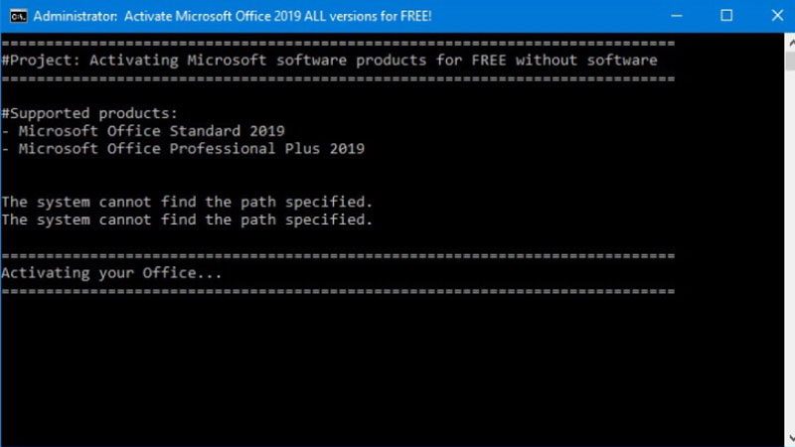This screenshot has height=447, width=795.
Task: Click the "#Supported products:" heading line
Action: click(x=89, y=113)
